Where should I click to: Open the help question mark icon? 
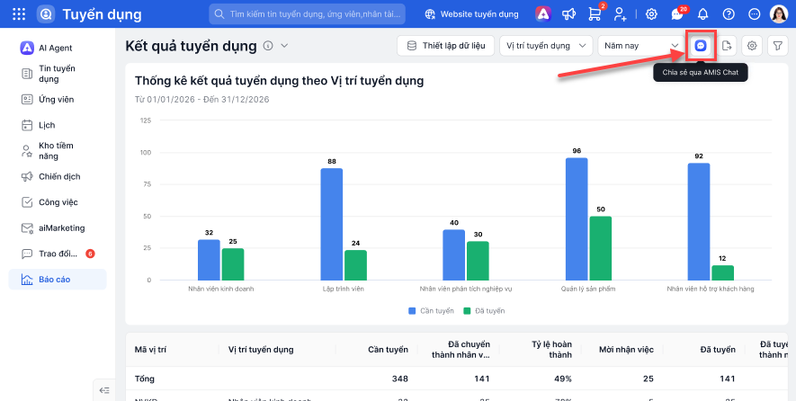tap(729, 14)
